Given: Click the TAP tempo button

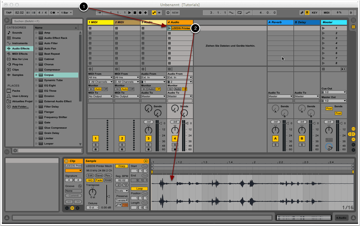Looking at the screenshot, I should [x=9, y=13].
